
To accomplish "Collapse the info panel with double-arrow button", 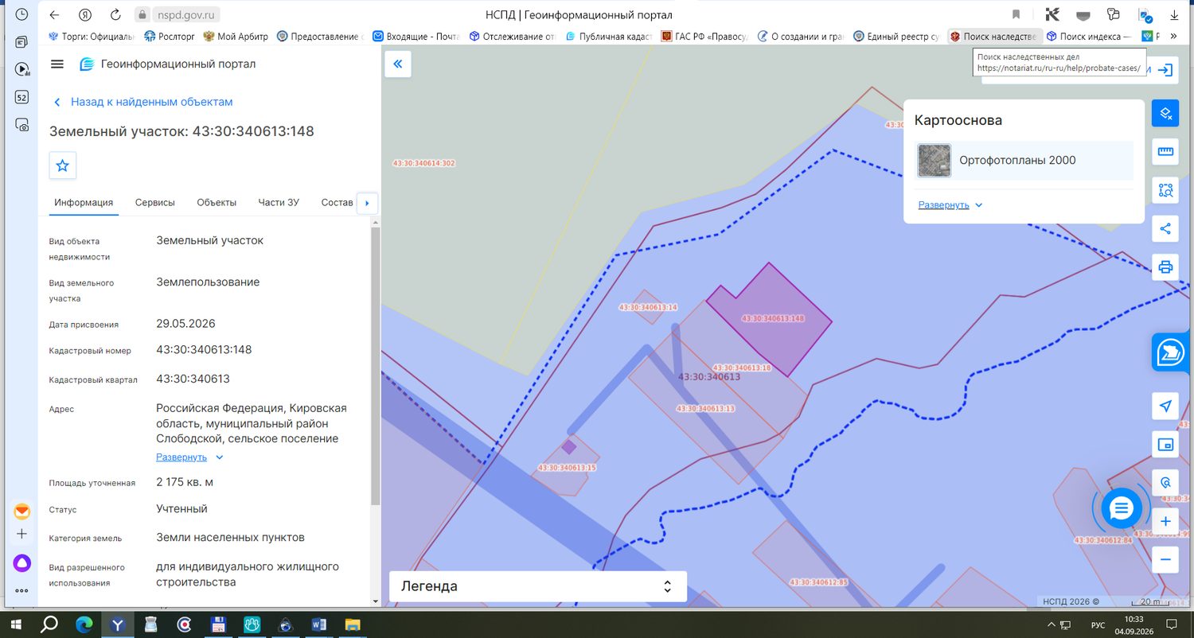I will pos(398,64).
